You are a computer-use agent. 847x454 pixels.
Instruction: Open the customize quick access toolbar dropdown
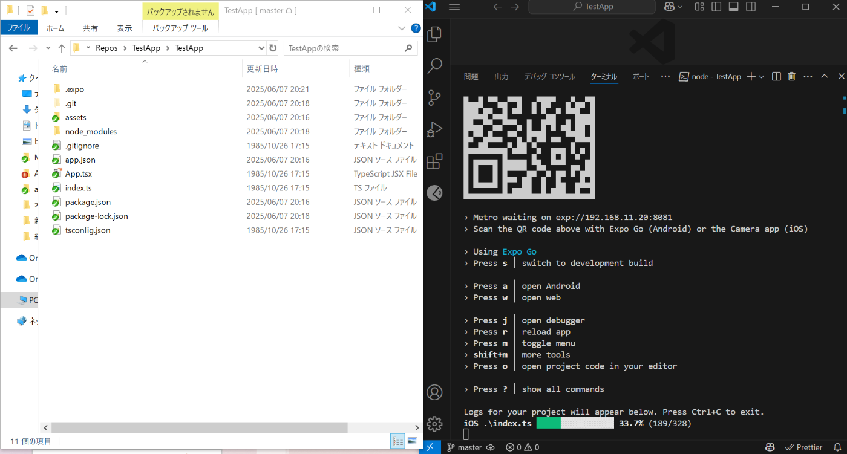[x=56, y=11]
